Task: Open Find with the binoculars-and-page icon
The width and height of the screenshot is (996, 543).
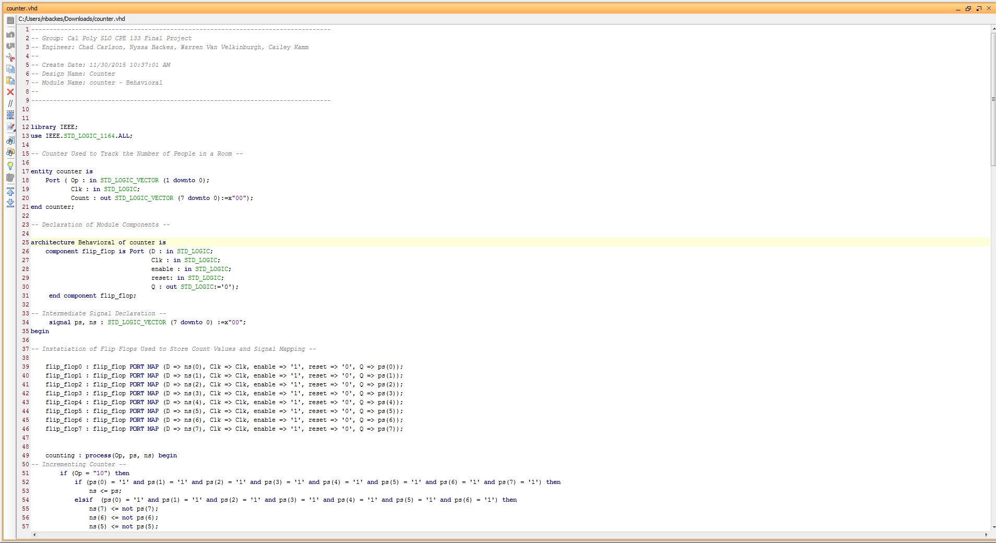Action: tap(10, 140)
